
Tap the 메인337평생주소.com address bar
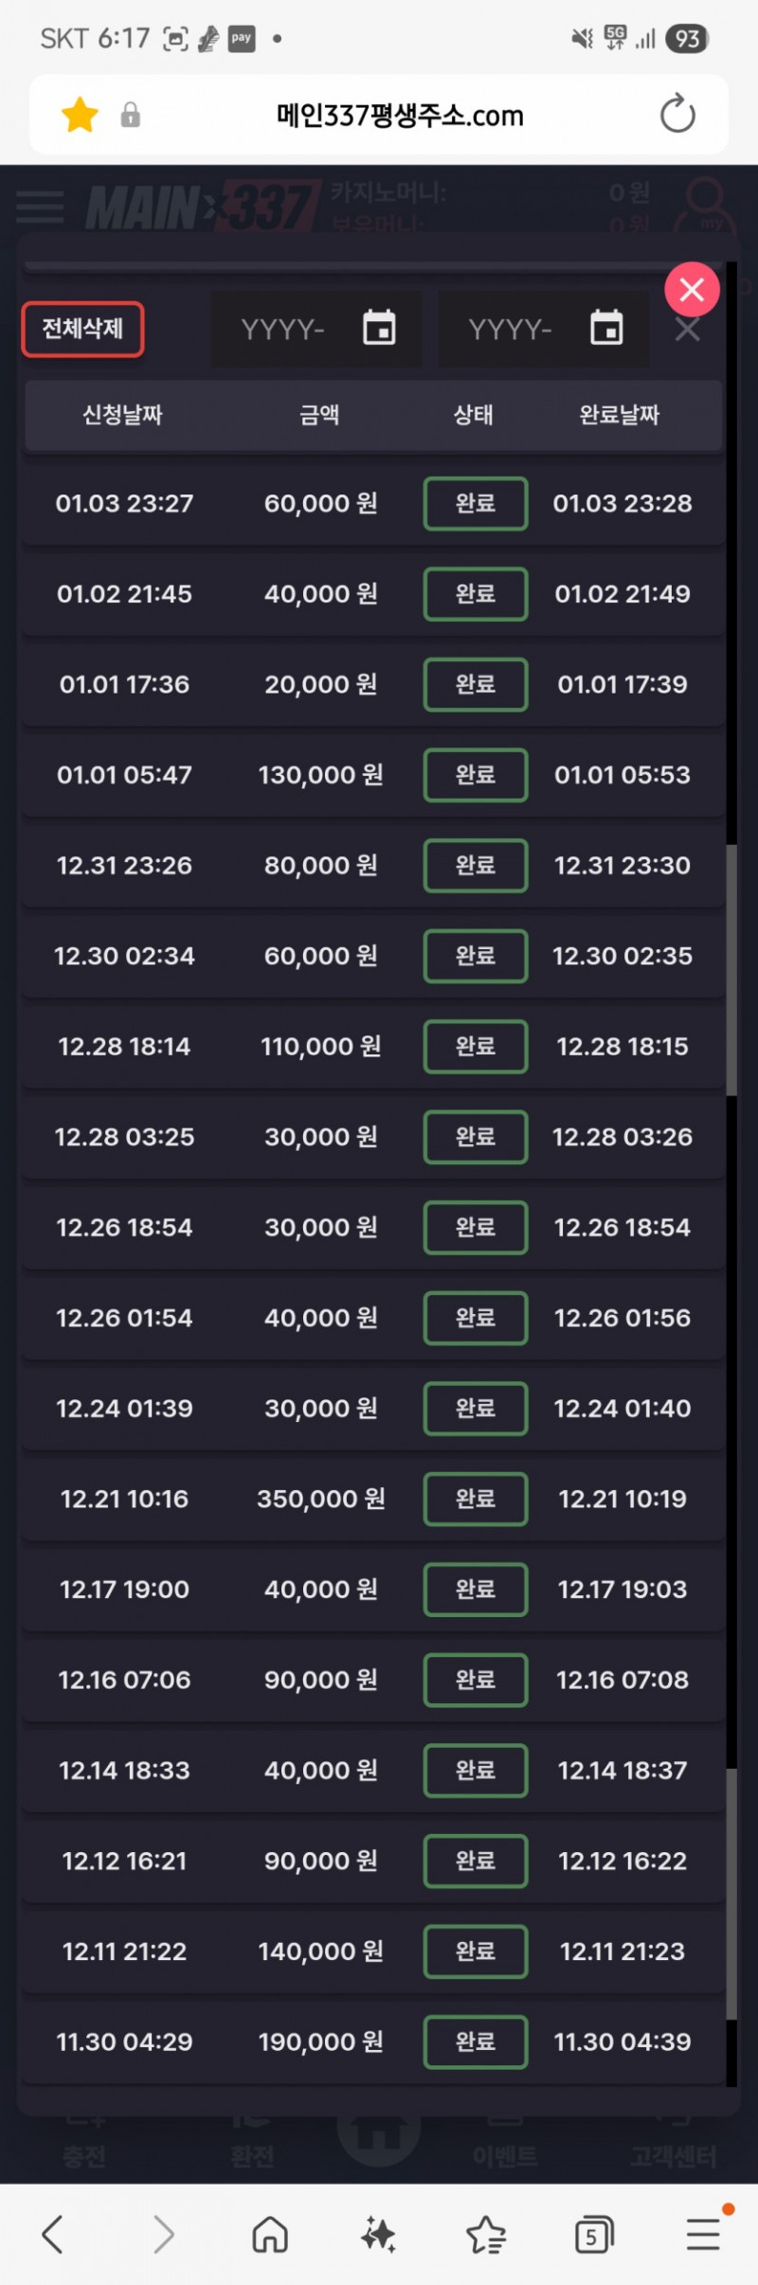point(399,116)
